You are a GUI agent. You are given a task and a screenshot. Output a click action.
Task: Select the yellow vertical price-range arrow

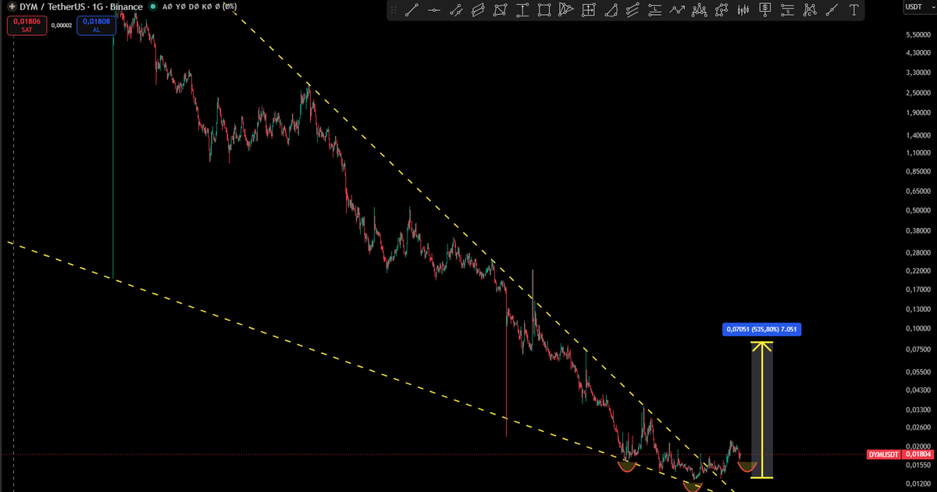(761, 410)
